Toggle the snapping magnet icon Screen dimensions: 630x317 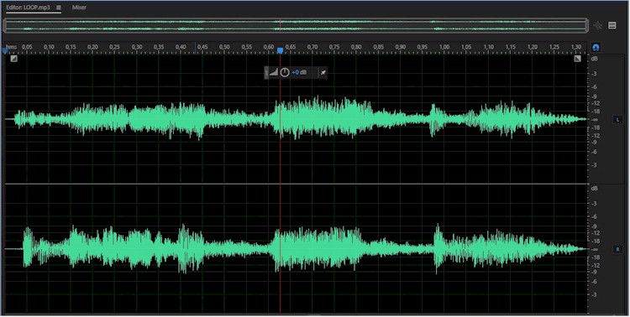(596, 47)
